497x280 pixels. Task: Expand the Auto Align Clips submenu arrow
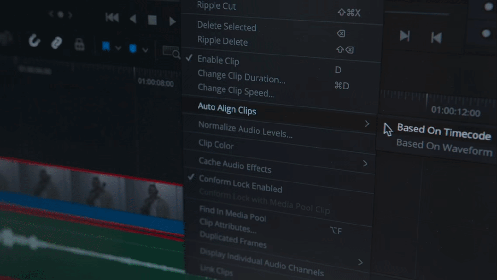[367, 124]
